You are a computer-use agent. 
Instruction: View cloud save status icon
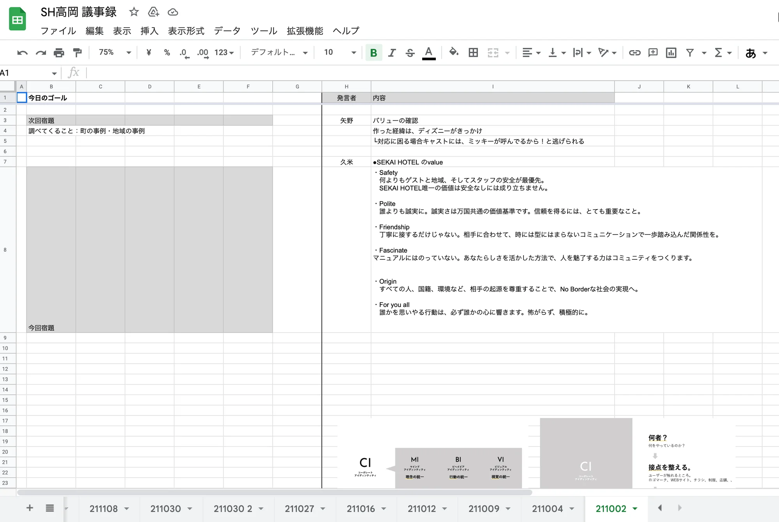173,12
